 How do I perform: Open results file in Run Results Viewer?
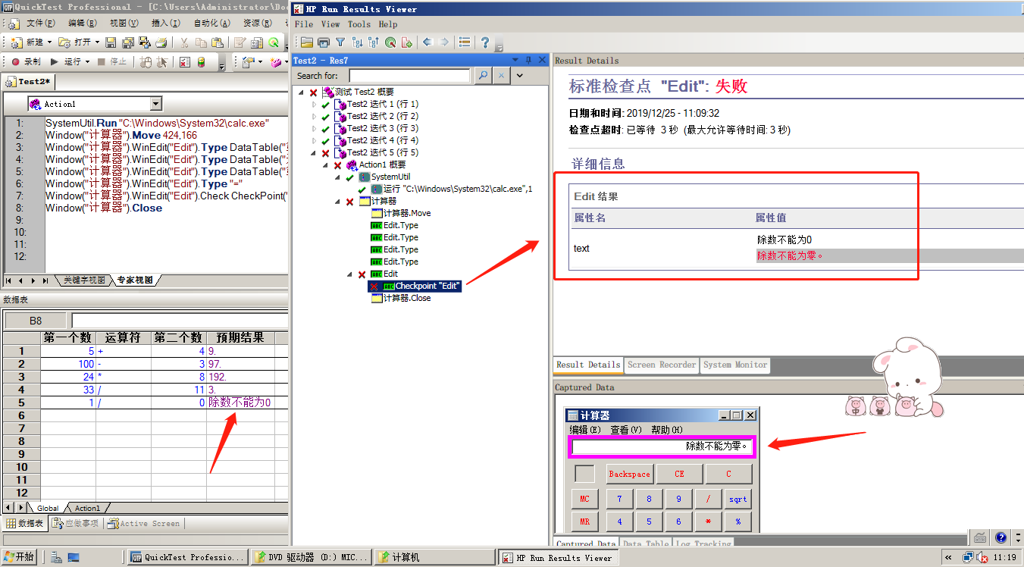coord(306,42)
